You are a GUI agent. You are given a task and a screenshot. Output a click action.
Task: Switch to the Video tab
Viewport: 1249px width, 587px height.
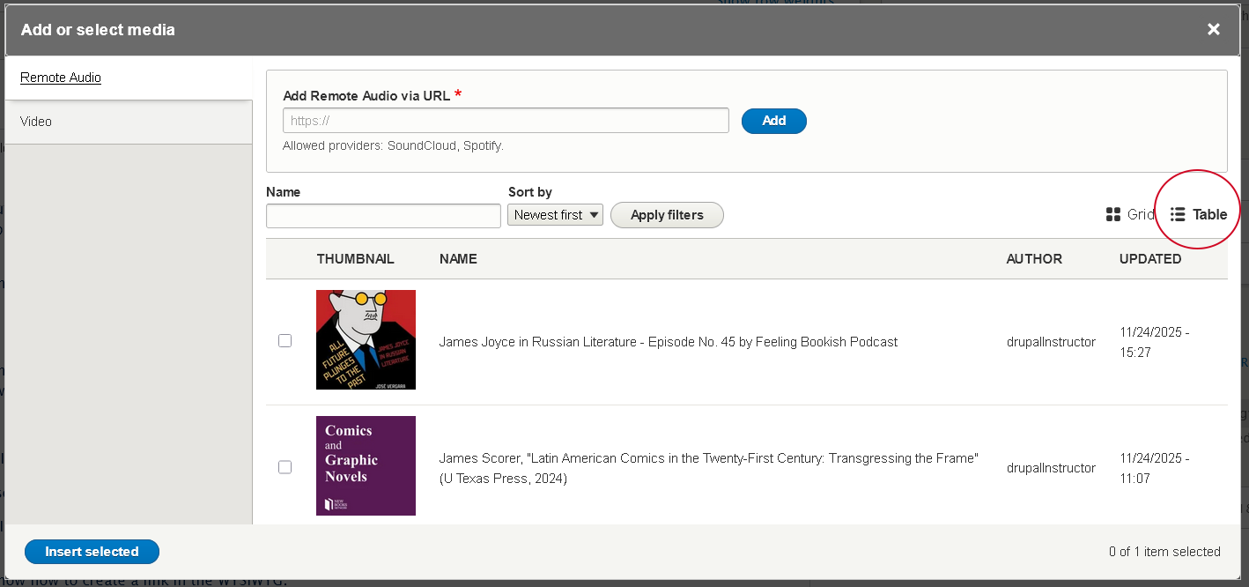(x=36, y=122)
